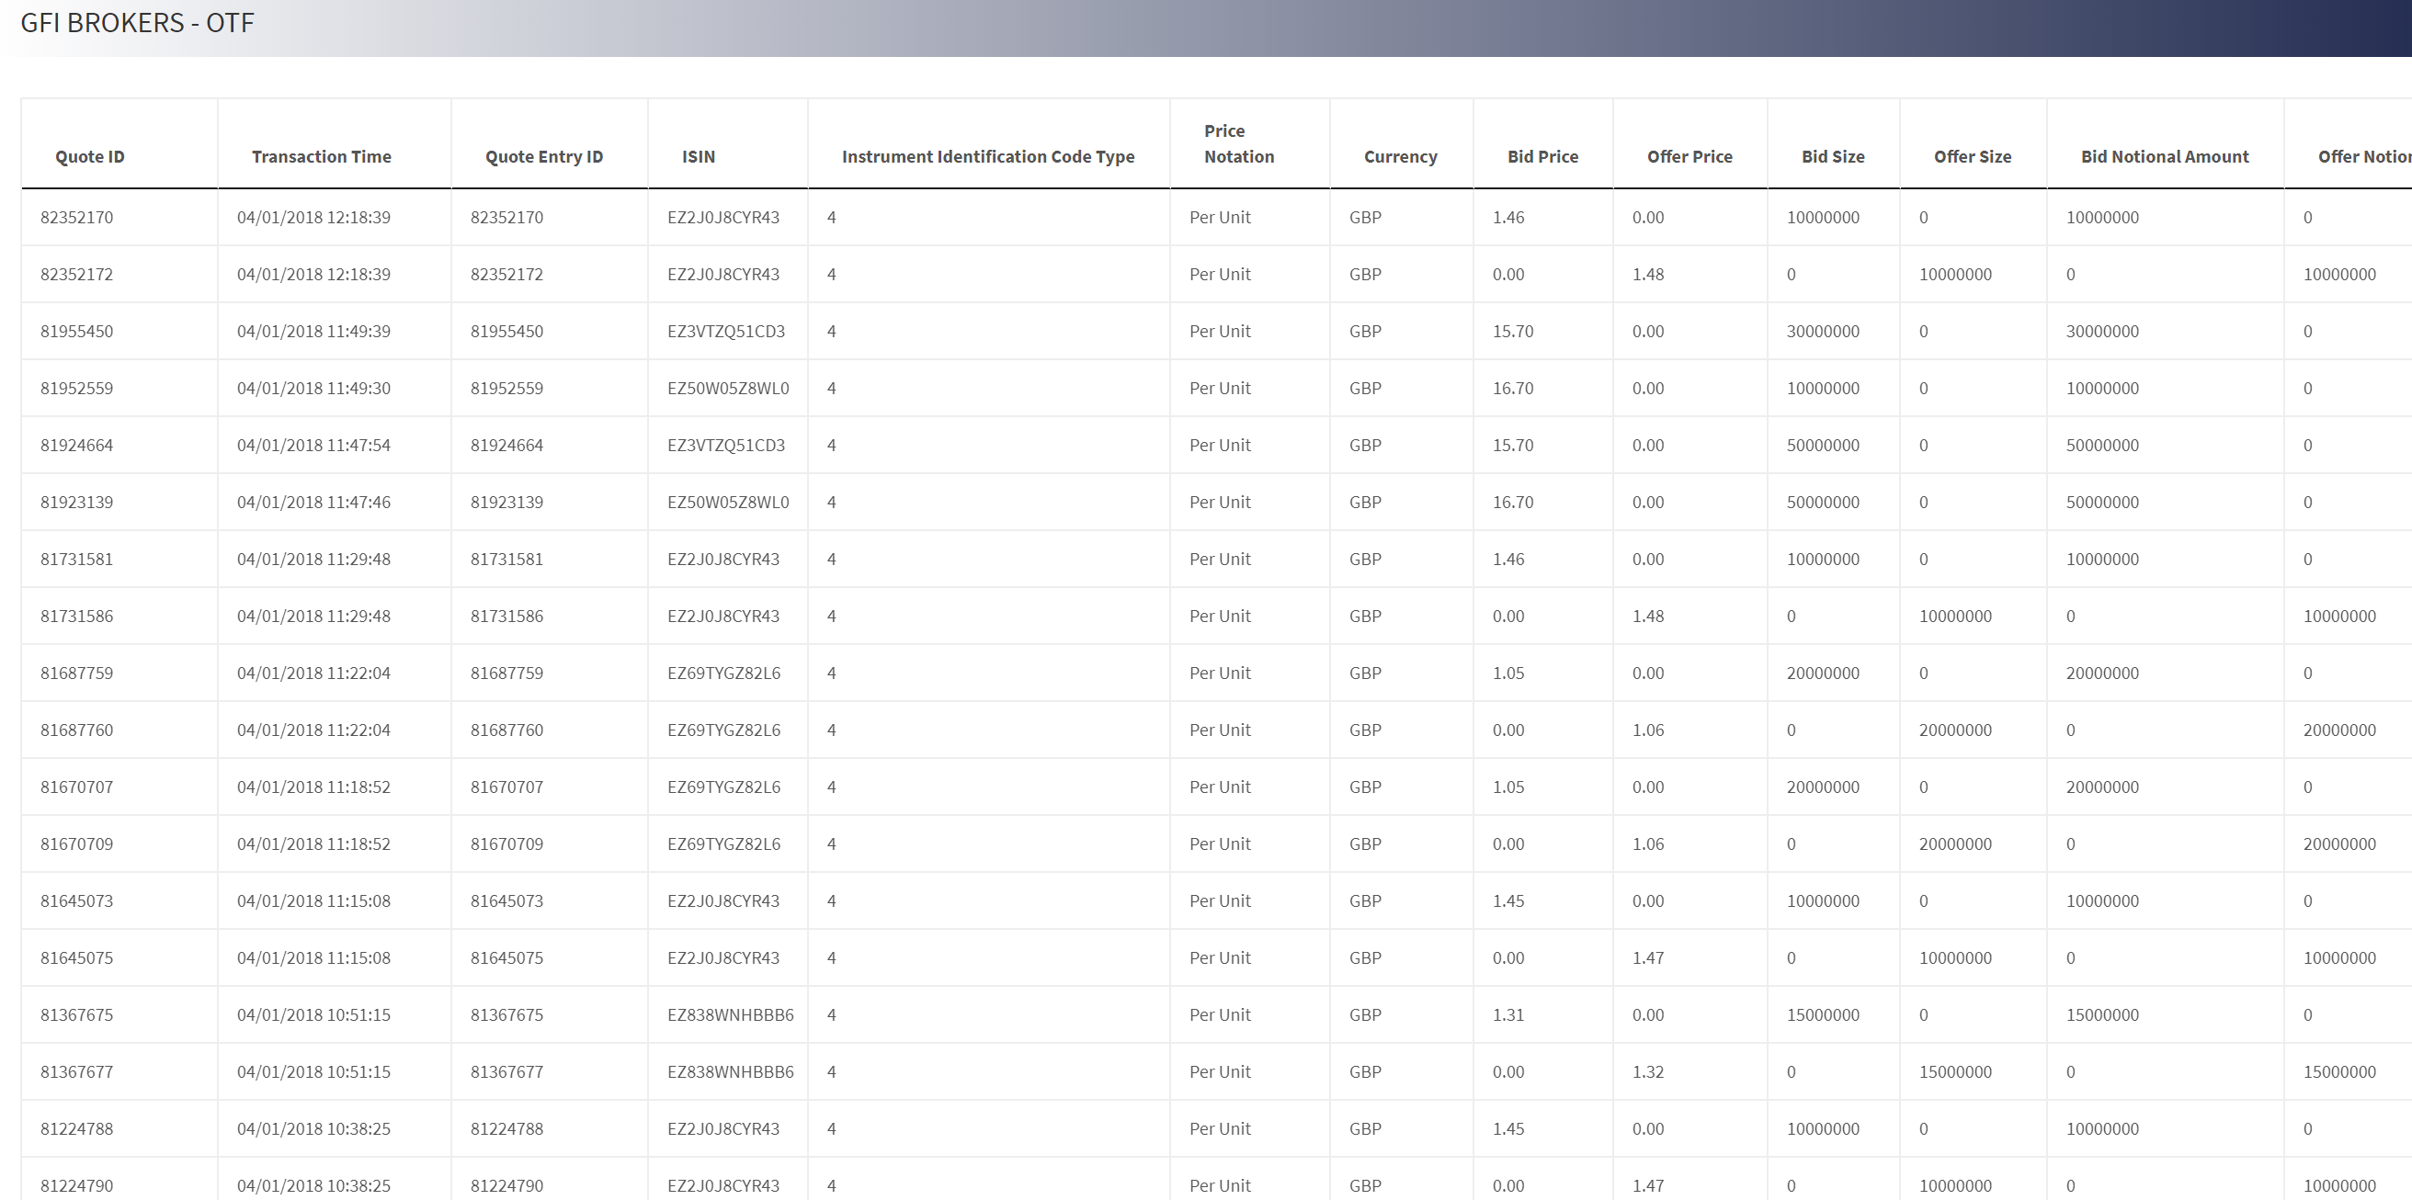
Task: Select Quote ID cell 81952559
Action: coord(77,389)
